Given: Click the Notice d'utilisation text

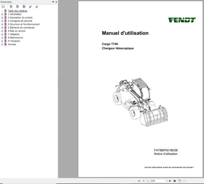Looking at the screenshot, I should pyautogui.click(x=166, y=154).
